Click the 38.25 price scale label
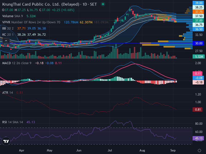The height and width of the screenshot is (154, 206). point(198,7)
